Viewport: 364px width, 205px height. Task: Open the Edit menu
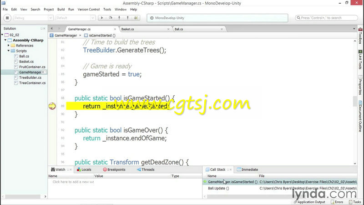tap(14, 9)
